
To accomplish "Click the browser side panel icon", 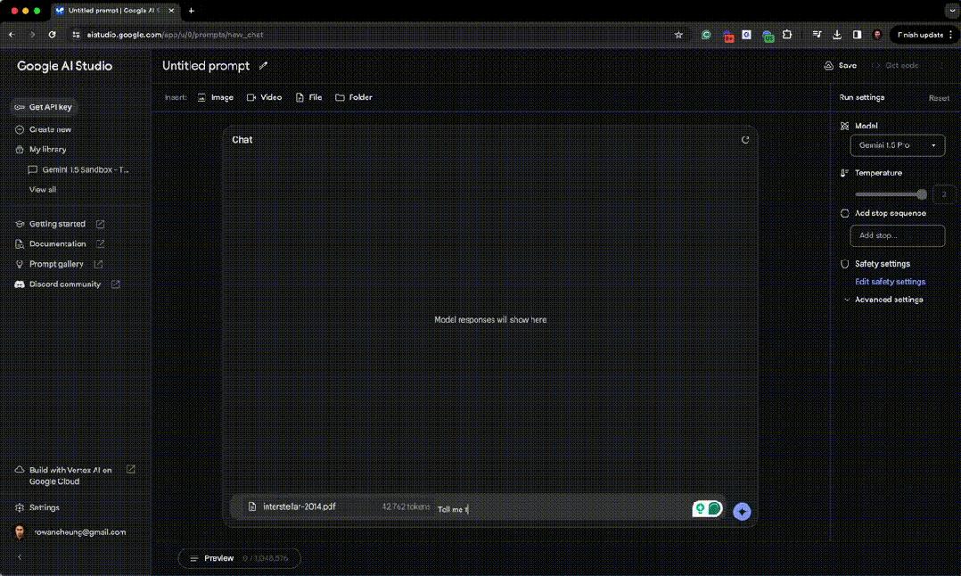I will [x=857, y=35].
